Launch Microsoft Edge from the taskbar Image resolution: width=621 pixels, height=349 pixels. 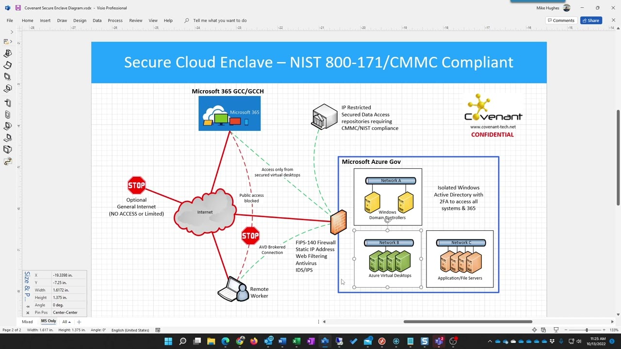(225, 341)
